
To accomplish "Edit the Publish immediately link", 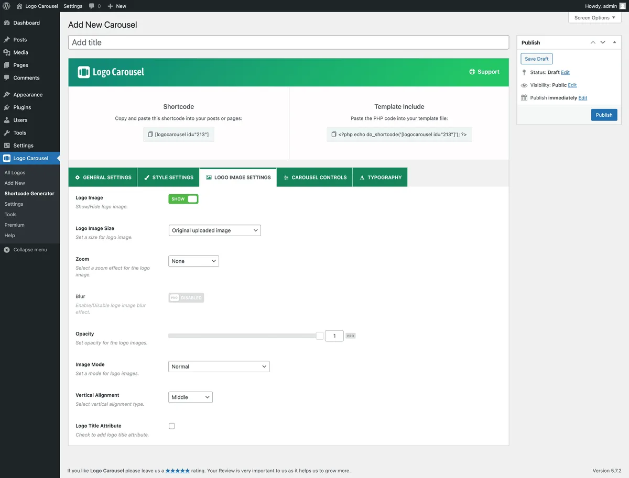I will (x=583, y=98).
